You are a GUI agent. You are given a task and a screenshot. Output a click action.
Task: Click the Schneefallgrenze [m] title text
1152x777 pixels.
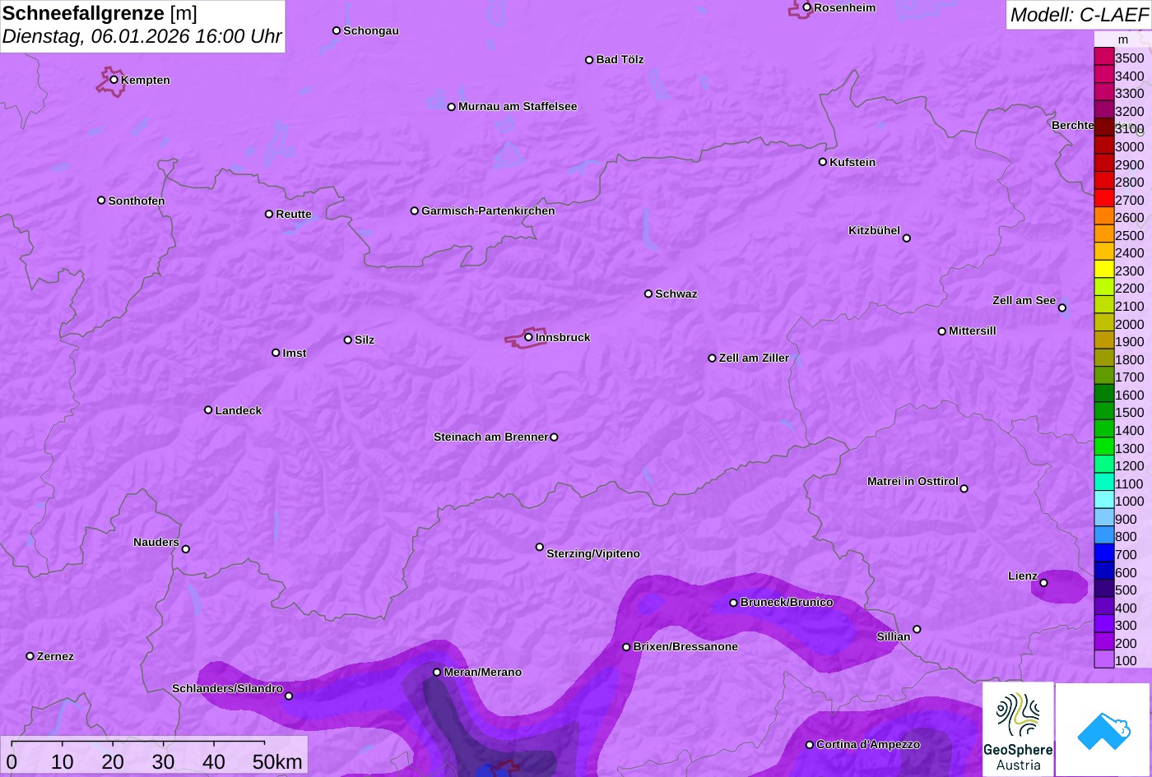tap(100, 13)
